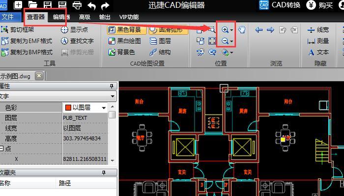Screen dimensions: 344x196
Task: Click the 线宽 以图层 value
Action: point(72,128)
